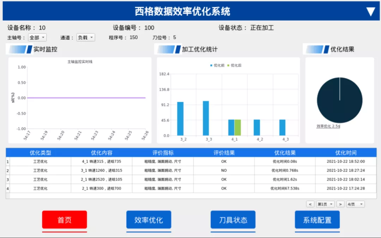
Task: Click the 优化时间 column header
Action: tap(346, 153)
